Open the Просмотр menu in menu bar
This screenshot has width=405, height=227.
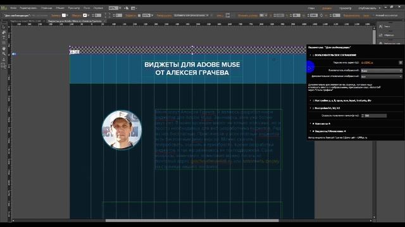click(x=74, y=8)
